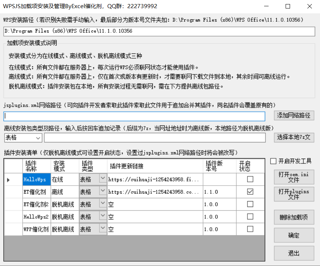Click version cell 1.0.0 in WPP催化剂 row

pyautogui.click(x=220, y=229)
